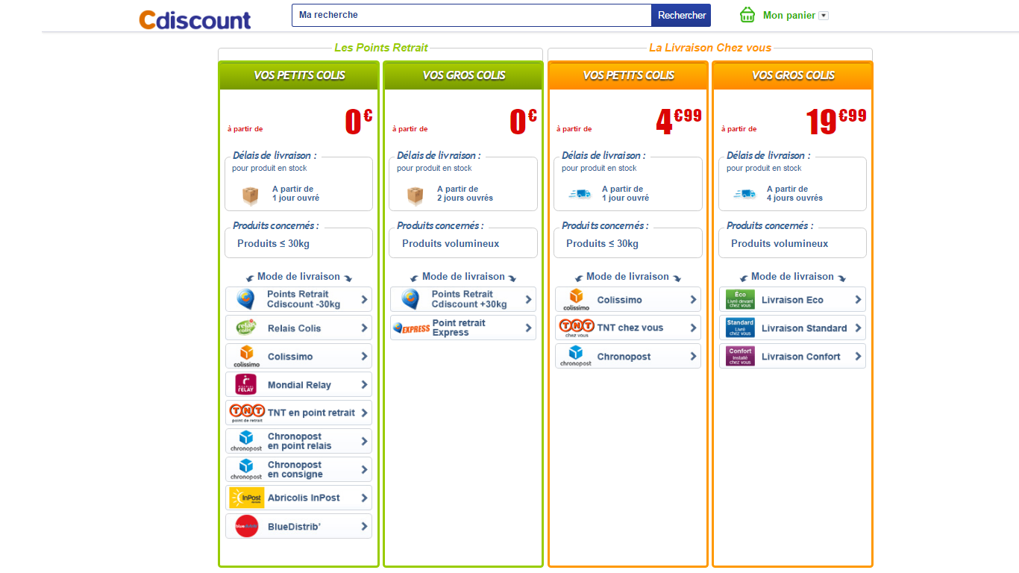
Task: Click the Mondial Relay logo icon
Action: click(246, 384)
